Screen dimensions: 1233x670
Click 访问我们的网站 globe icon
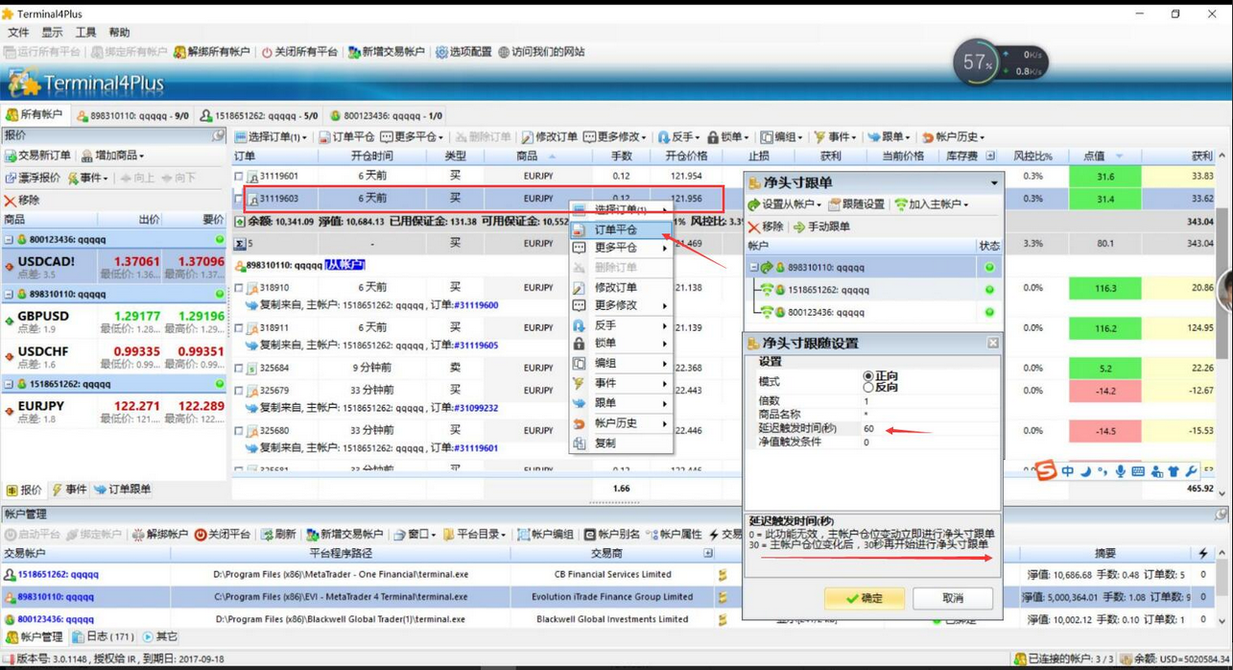(504, 52)
